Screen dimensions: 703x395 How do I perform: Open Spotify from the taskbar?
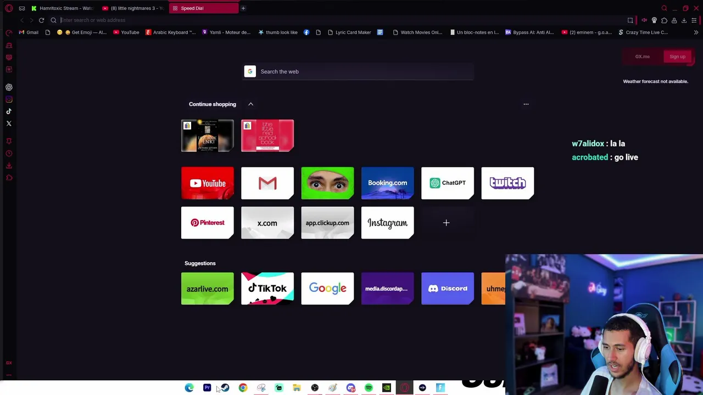(369, 388)
